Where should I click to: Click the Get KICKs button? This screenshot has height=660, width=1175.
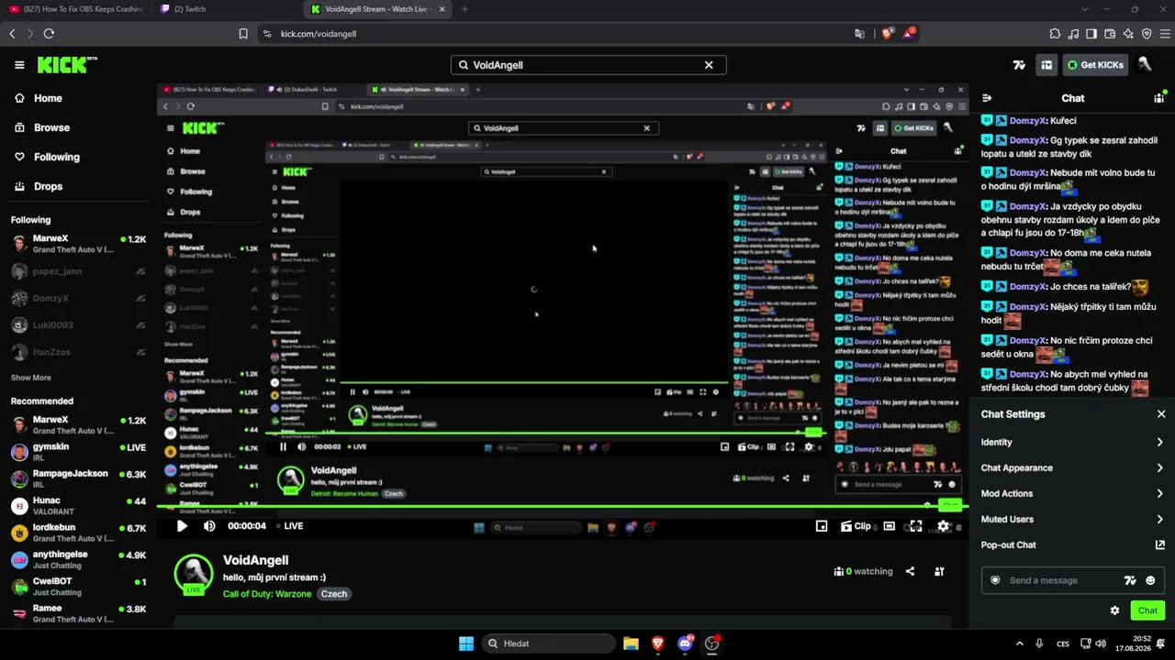[x=1094, y=65]
